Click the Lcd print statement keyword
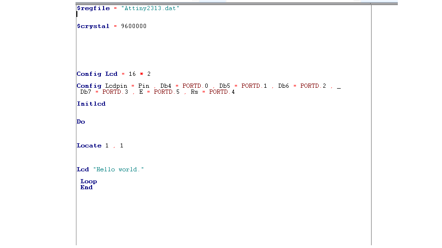Viewport: 442px width, 248px height. point(83,169)
